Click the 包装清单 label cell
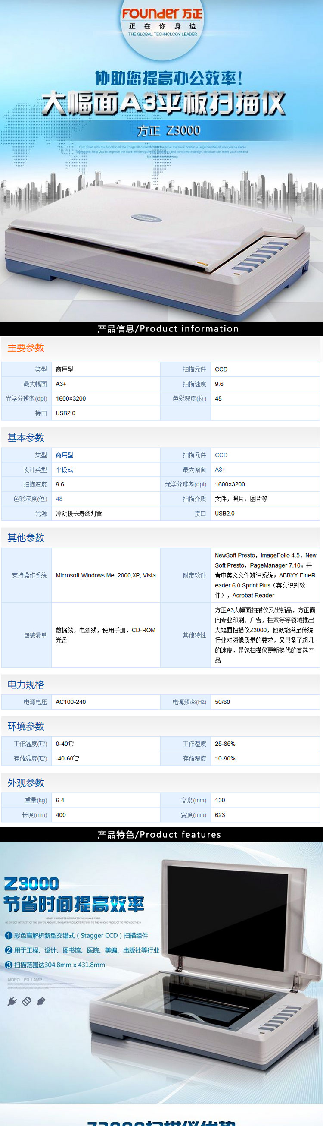The height and width of the screenshot is (1126, 323). (x=27, y=635)
